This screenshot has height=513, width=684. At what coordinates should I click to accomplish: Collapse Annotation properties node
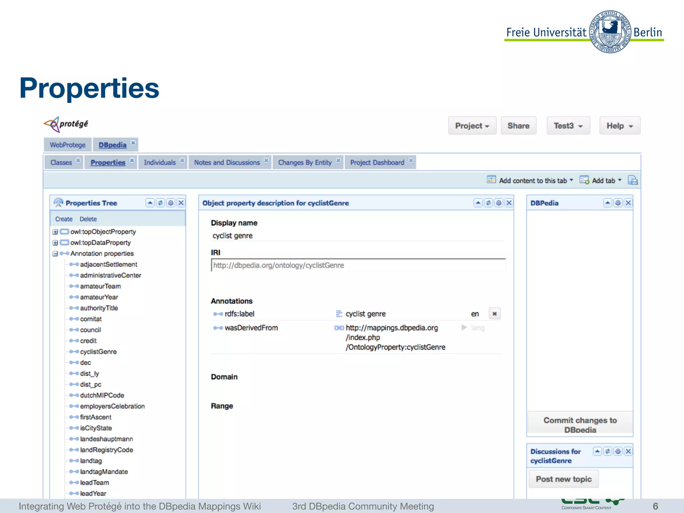click(x=55, y=254)
